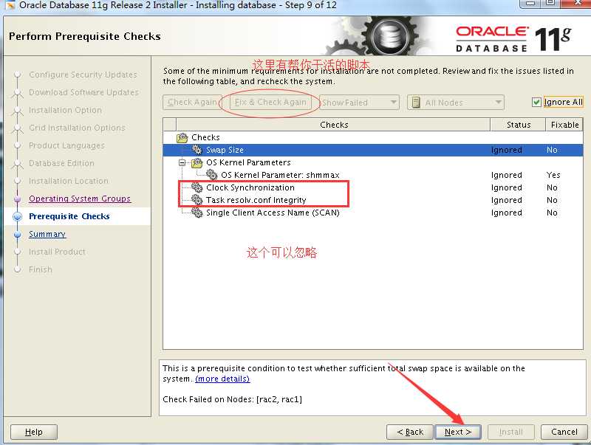Click the Prerequisite Checks current step label
Image resolution: width=591 pixels, height=445 pixels.
(69, 216)
